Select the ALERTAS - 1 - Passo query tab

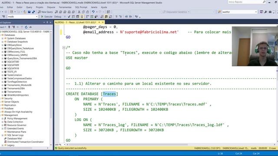tap(76, 23)
